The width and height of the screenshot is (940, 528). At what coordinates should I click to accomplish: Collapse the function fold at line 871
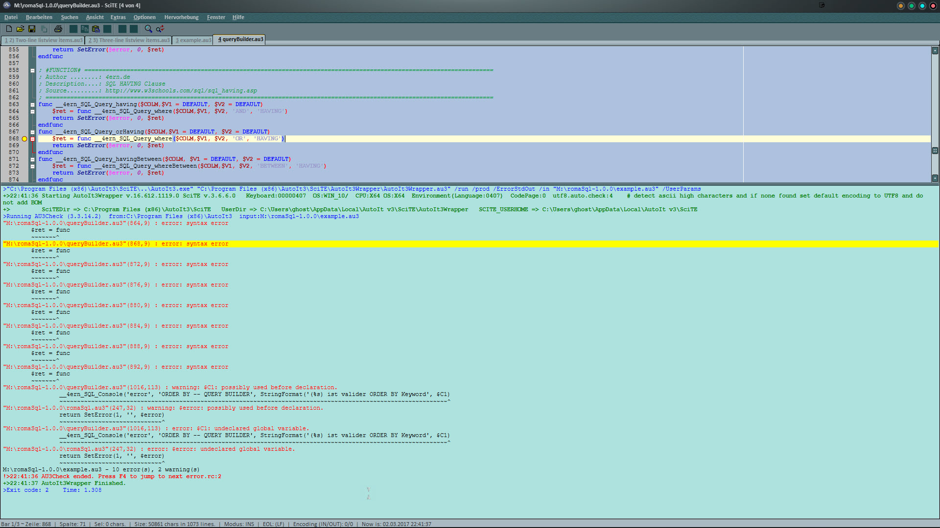pos(33,159)
